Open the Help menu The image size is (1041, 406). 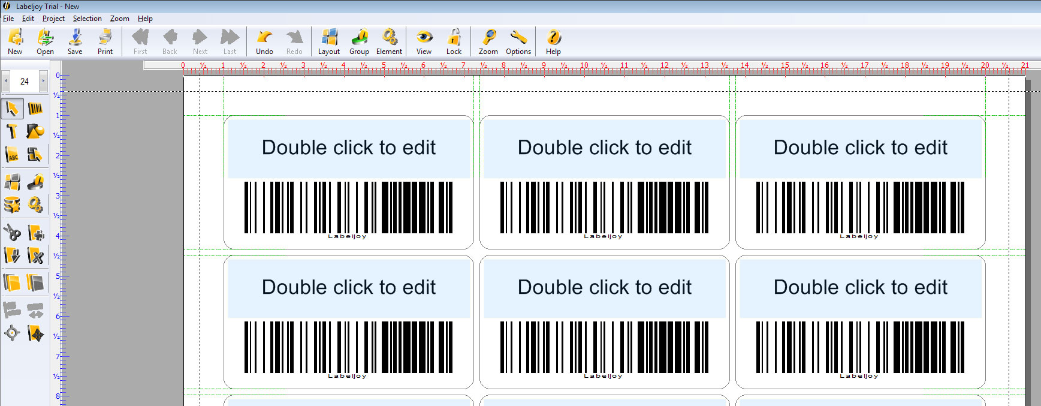pyautogui.click(x=145, y=19)
